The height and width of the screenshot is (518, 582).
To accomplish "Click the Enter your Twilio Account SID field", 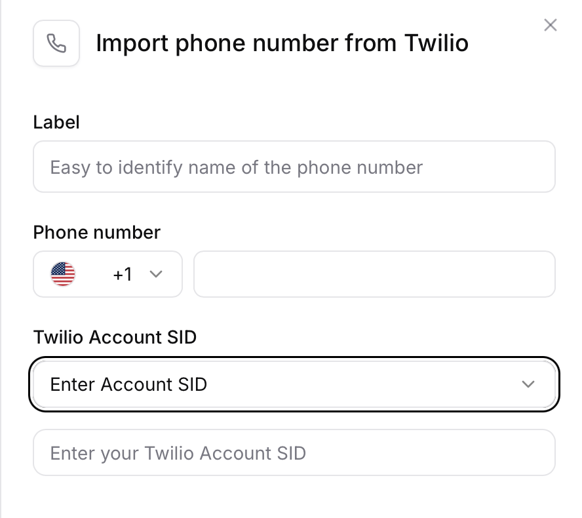I will point(294,452).
